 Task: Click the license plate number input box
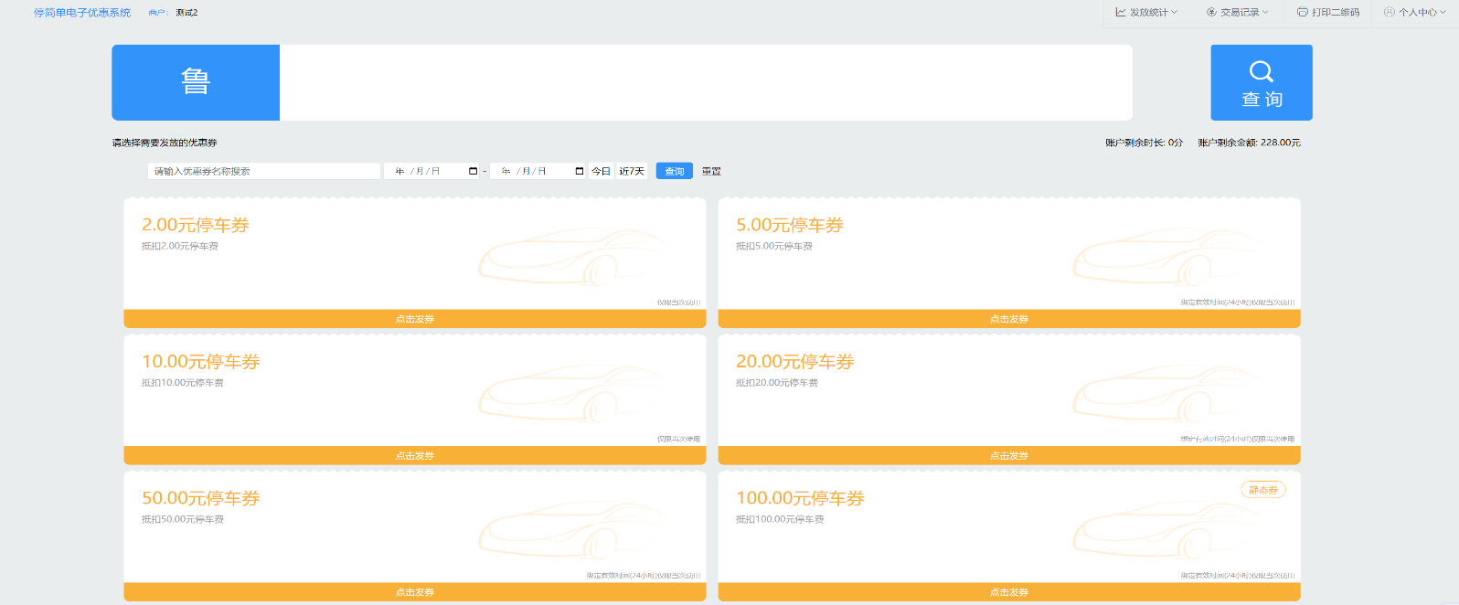[x=706, y=82]
